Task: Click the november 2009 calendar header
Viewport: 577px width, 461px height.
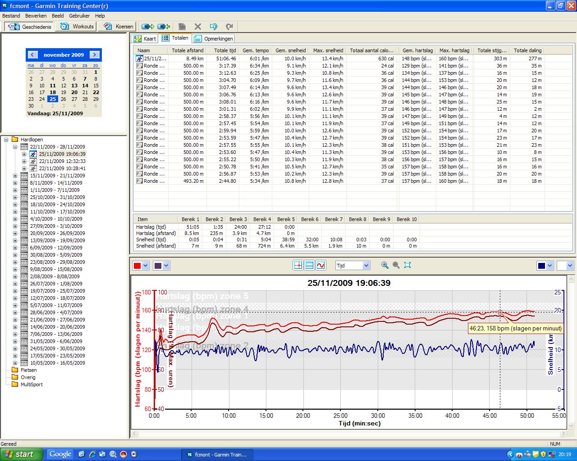Action: [64, 54]
